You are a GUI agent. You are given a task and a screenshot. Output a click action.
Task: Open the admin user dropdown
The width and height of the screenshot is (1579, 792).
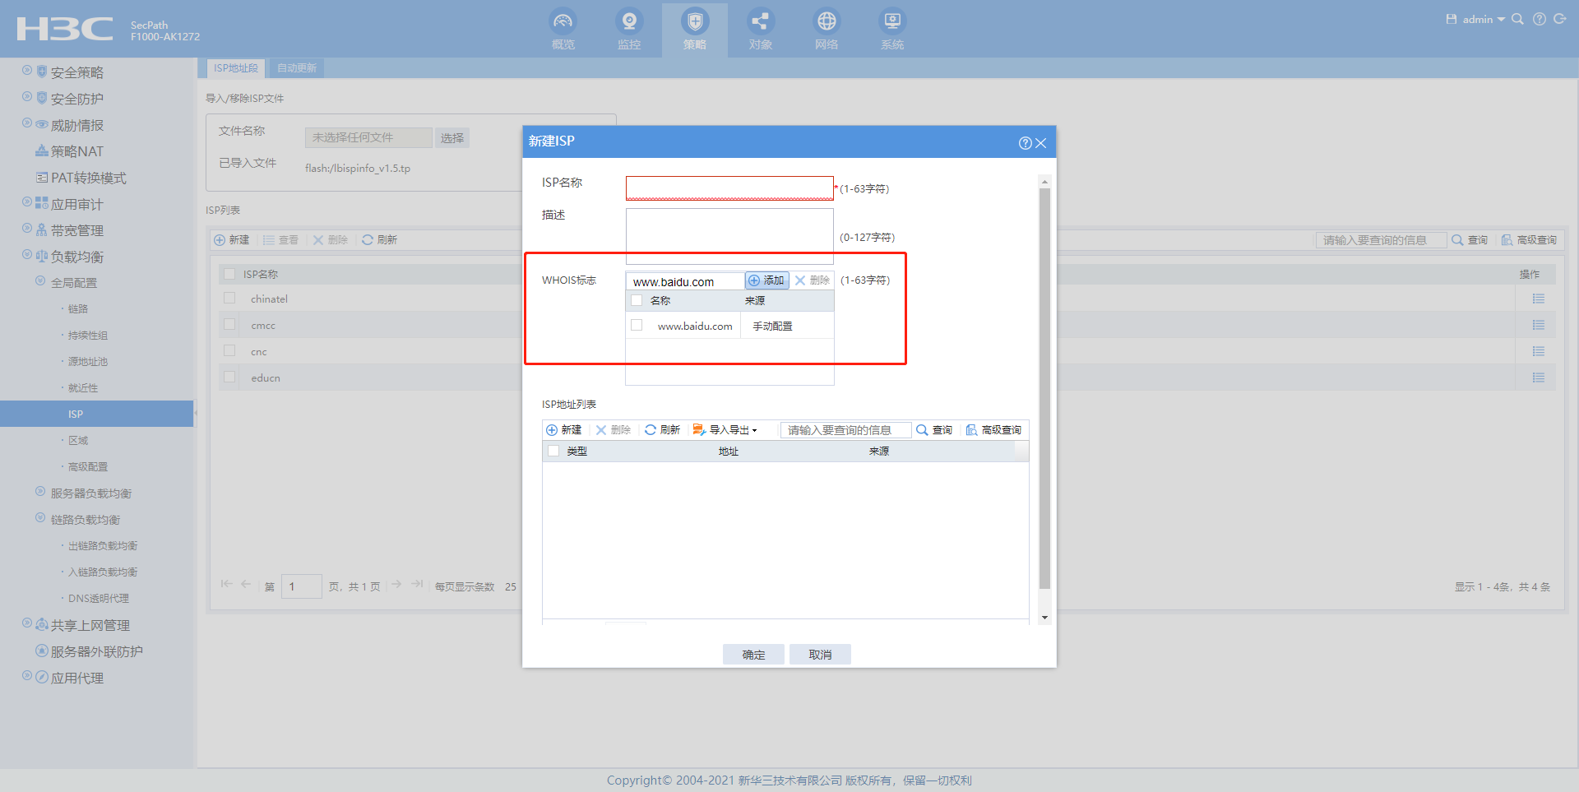(1484, 19)
